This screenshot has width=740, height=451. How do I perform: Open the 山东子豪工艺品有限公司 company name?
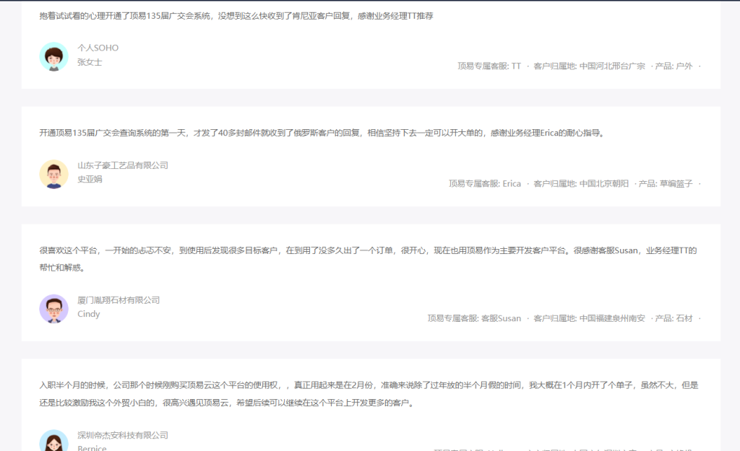122,165
